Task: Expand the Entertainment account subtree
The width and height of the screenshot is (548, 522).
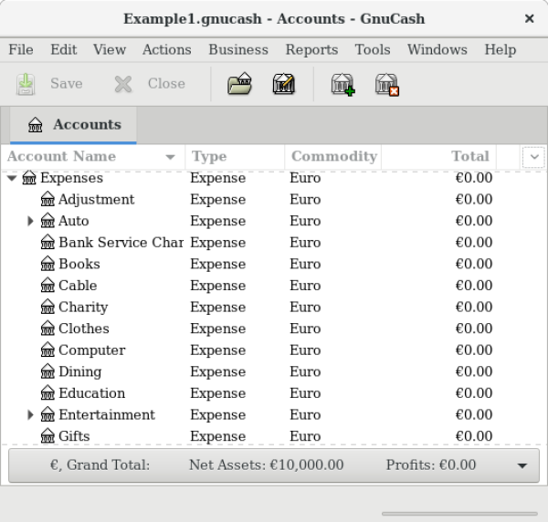Action: click(30, 415)
